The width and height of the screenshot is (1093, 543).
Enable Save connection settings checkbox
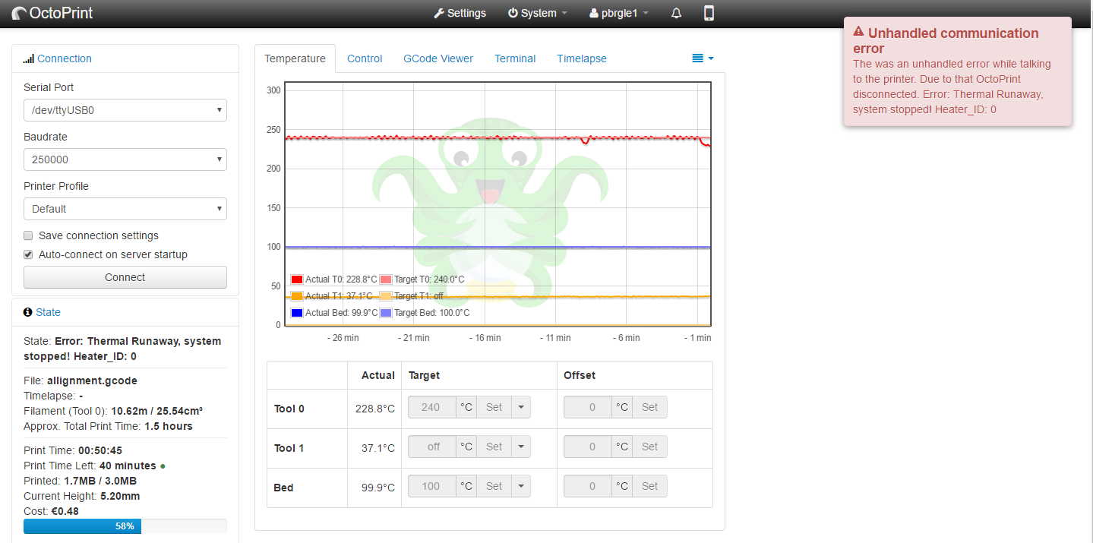point(29,235)
